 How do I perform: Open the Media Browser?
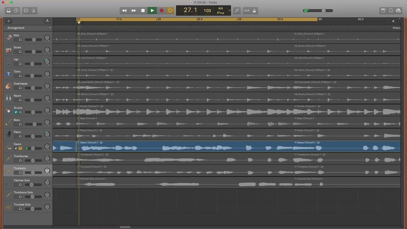[399, 11]
